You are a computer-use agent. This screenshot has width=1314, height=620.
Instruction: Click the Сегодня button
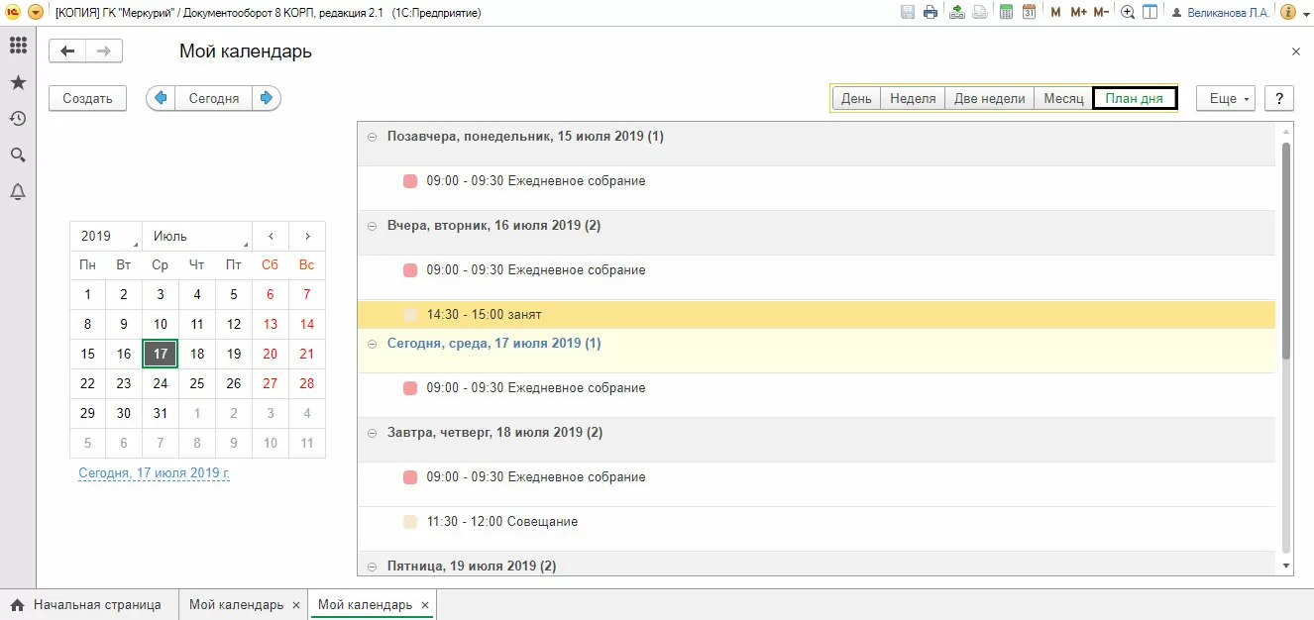pyautogui.click(x=214, y=98)
